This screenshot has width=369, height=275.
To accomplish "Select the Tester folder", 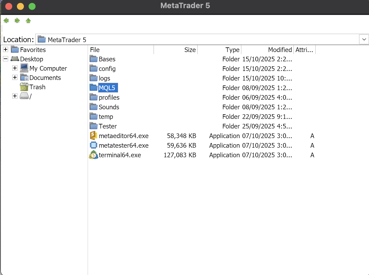I will click(x=108, y=126).
